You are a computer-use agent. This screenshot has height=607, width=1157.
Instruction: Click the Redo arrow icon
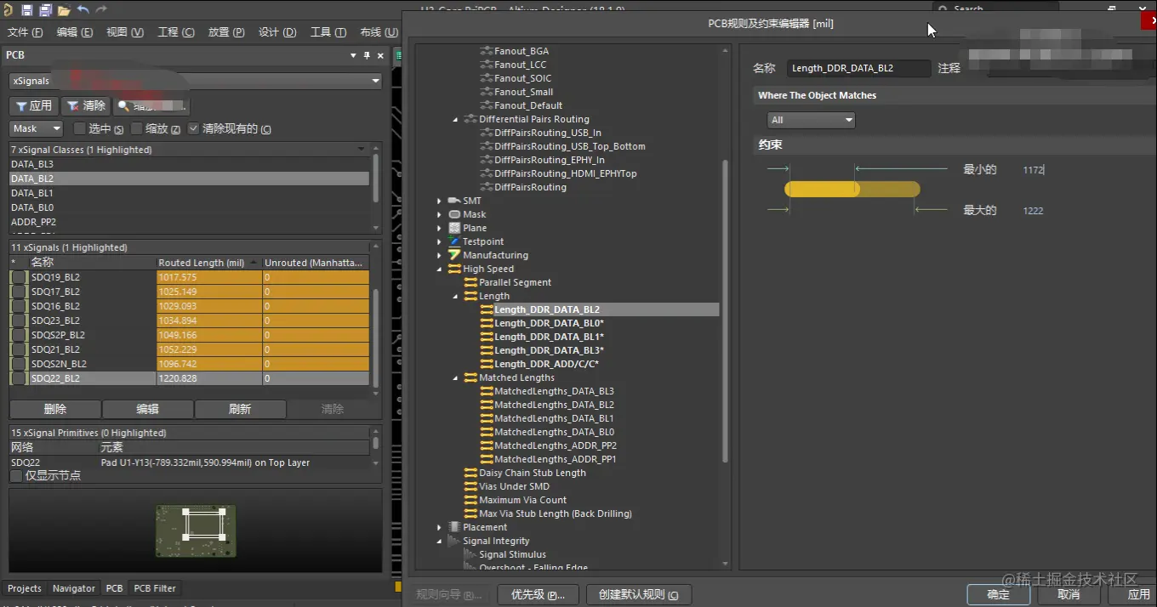point(101,10)
